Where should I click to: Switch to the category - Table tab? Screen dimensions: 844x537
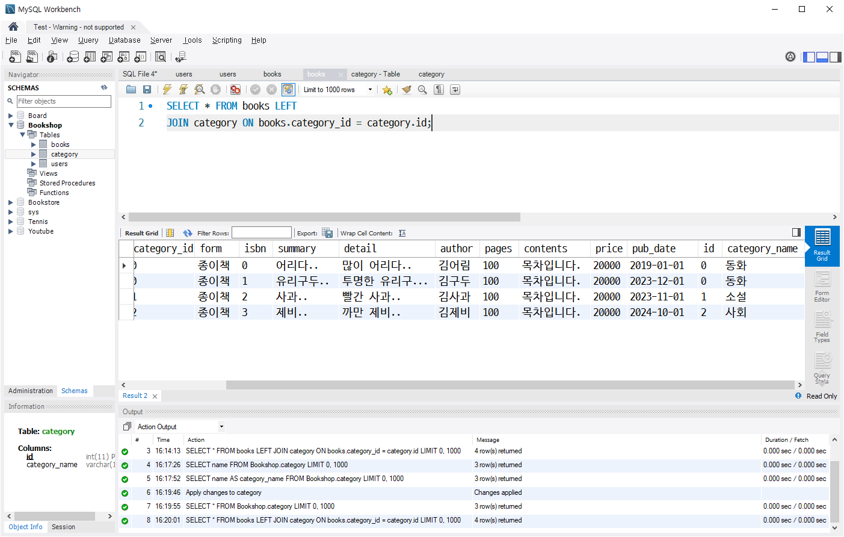[375, 74]
